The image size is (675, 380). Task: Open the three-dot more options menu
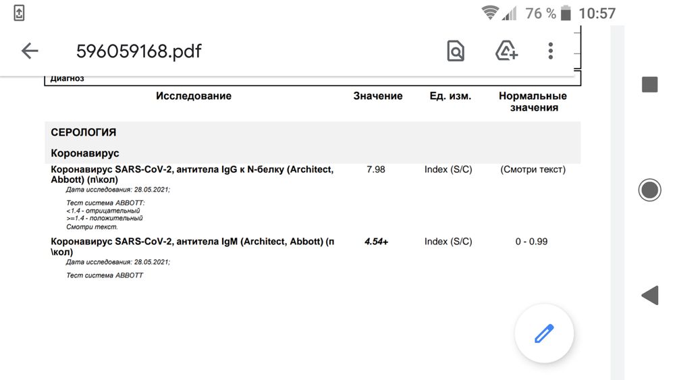point(551,51)
